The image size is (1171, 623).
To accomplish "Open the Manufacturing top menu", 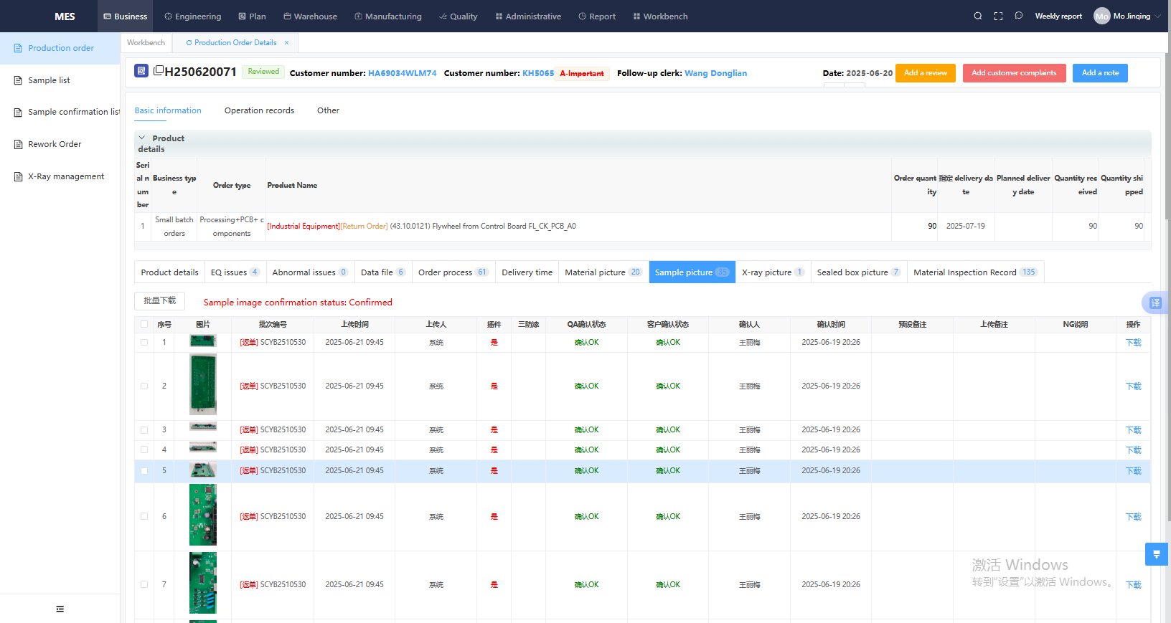I will [x=387, y=16].
